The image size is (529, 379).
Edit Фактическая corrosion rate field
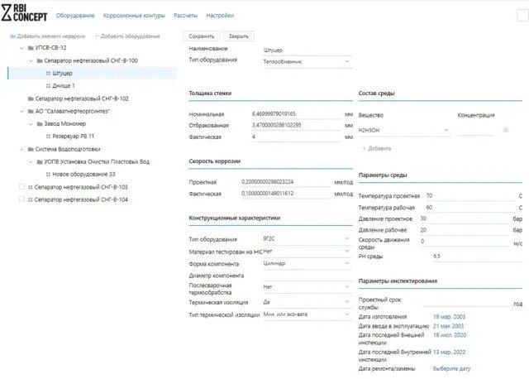click(x=286, y=194)
